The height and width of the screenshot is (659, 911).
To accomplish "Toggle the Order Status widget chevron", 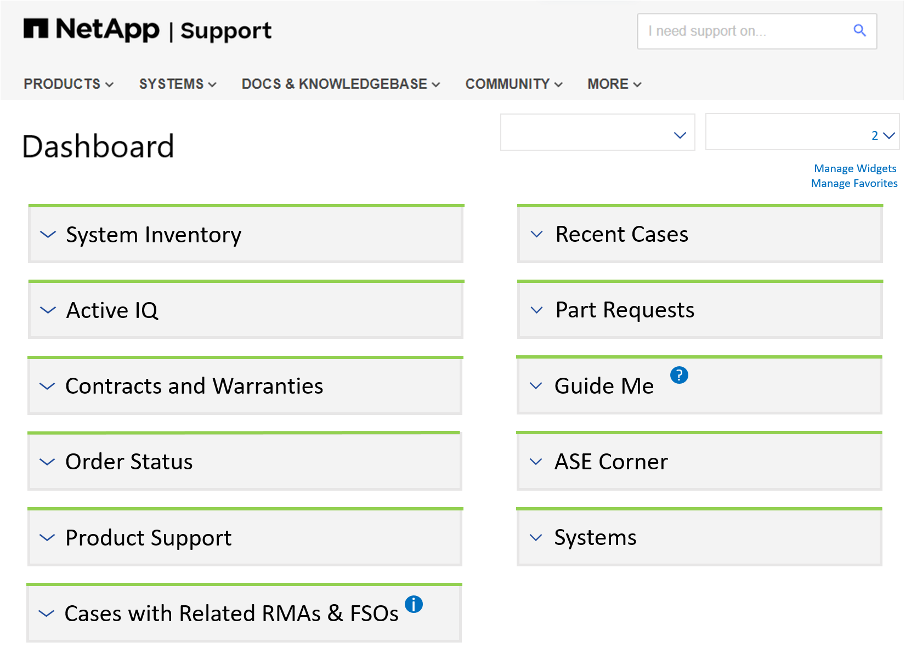I will tap(48, 462).
